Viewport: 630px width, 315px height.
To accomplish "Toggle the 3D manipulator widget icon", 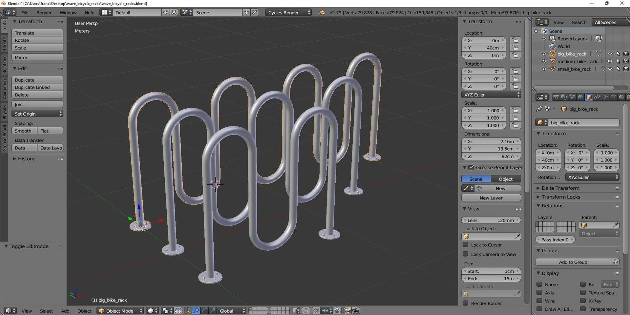I will (x=188, y=311).
